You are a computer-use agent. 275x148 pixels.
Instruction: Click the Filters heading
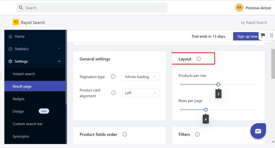click(184, 134)
